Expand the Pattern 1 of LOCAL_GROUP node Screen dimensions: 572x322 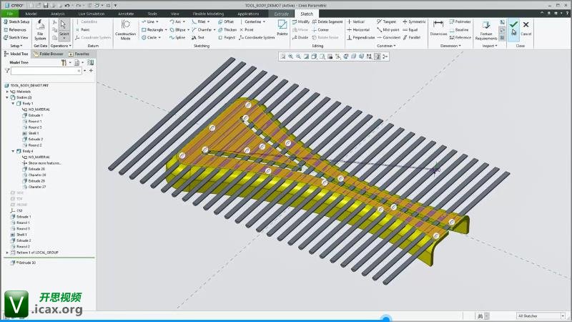tap(7, 253)
